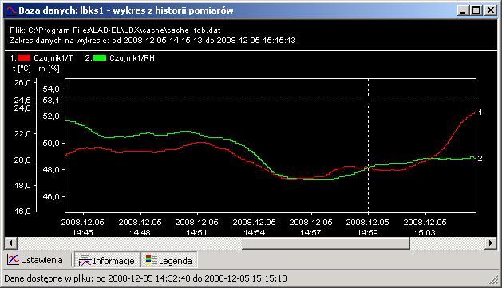Click the 46,0 humidity axis value

pos(51,196)
